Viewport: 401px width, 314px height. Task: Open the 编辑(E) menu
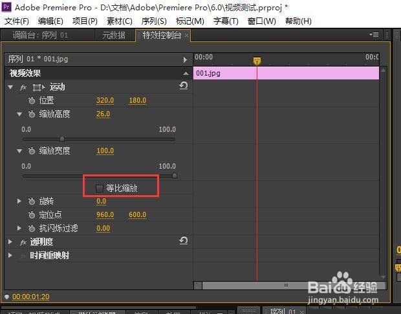pos(50,21)
